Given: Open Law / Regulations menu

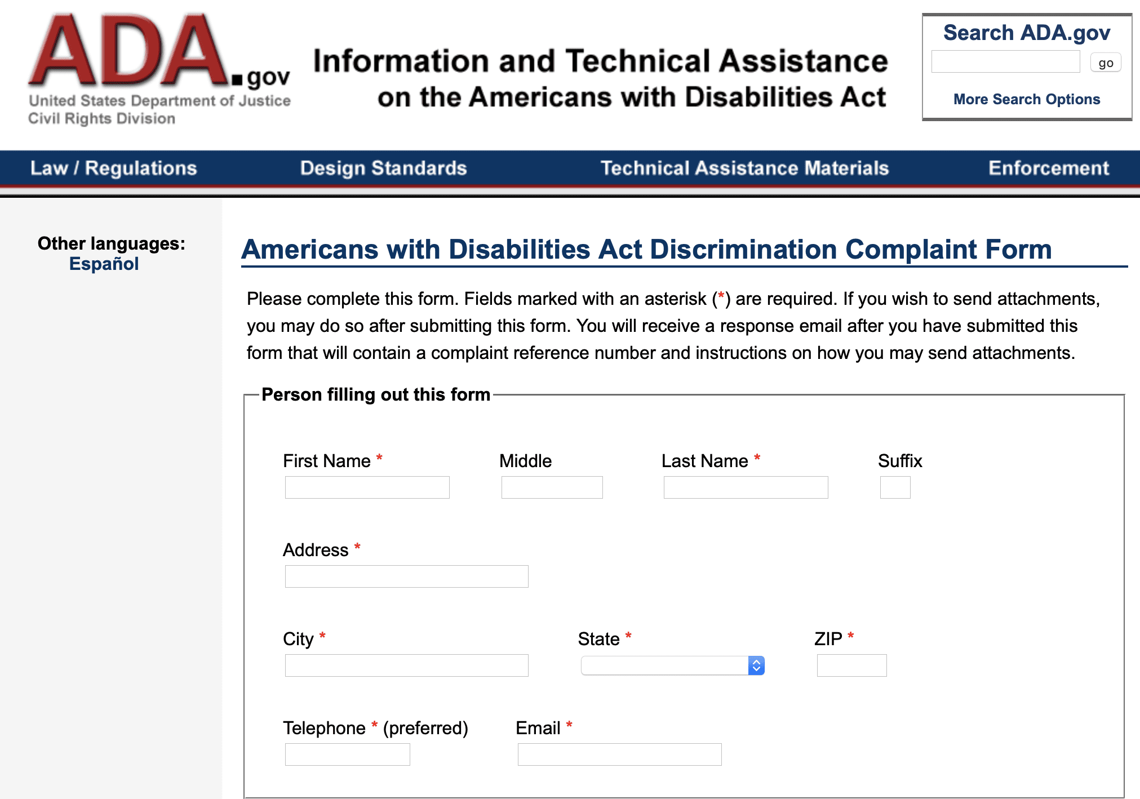Looking at the screenshot, I should pos(113,168).
